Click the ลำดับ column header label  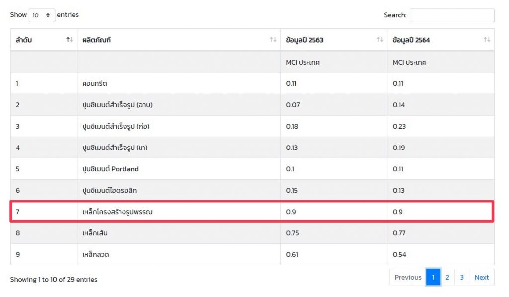[24, 40]
